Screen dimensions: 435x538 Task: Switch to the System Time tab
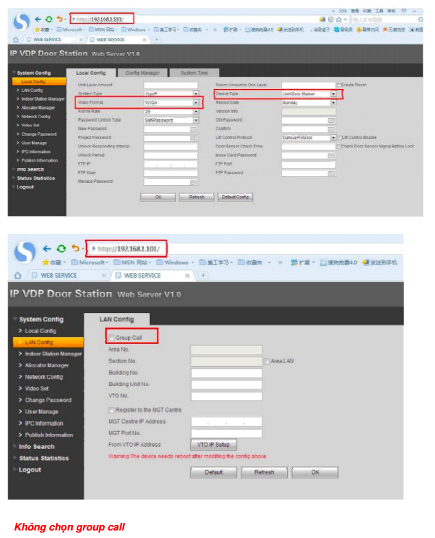pos(194,73)
